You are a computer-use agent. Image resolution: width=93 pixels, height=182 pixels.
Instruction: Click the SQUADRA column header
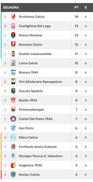[11, 8]
